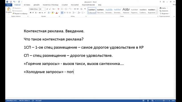Undo the last action in the Quick Access toolbar
The width and height of the screenshot is (182, 102).
14,2
